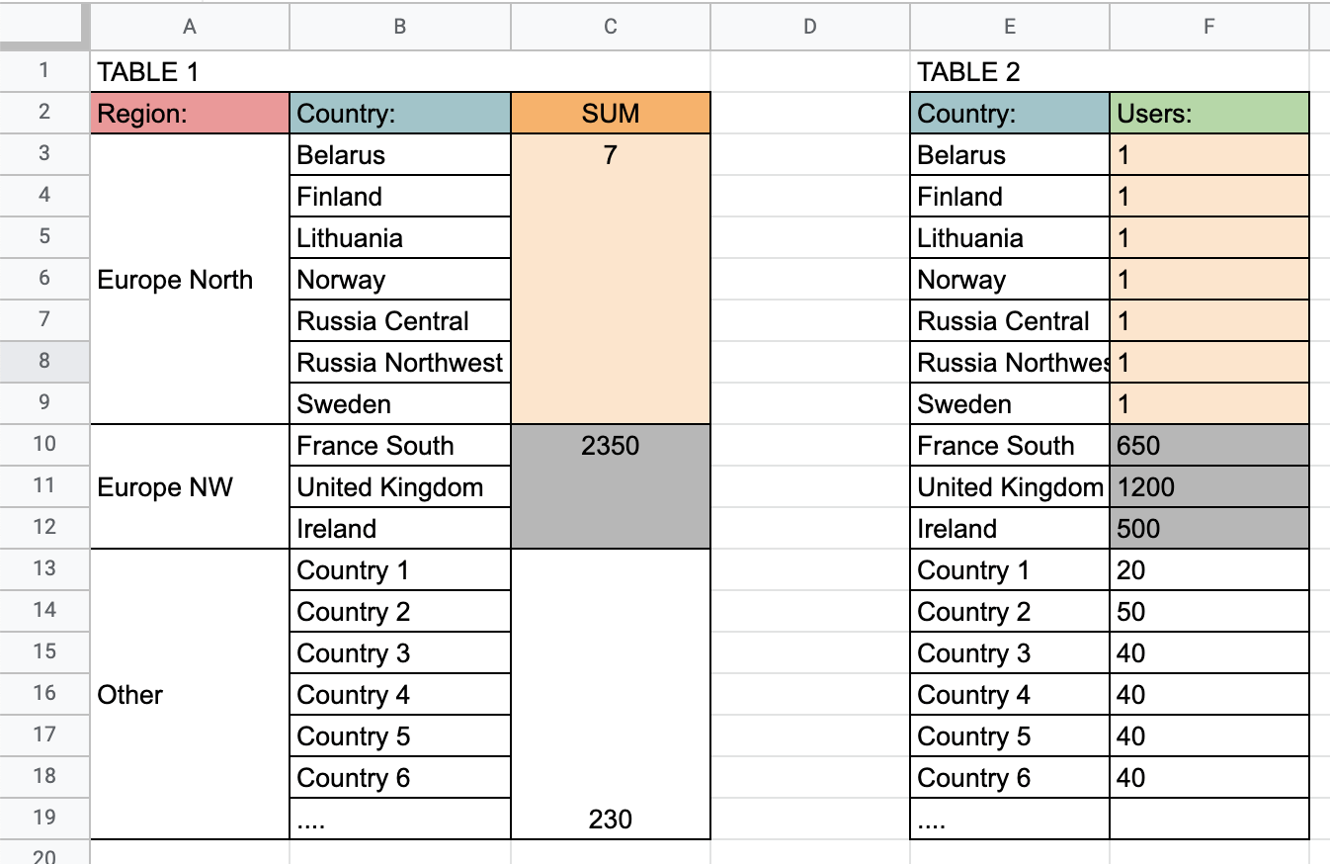The width and height of the screenshot is (1330, 864).
Task: Click the United Kingdom users value 1200
Action: click(1209, 486)
